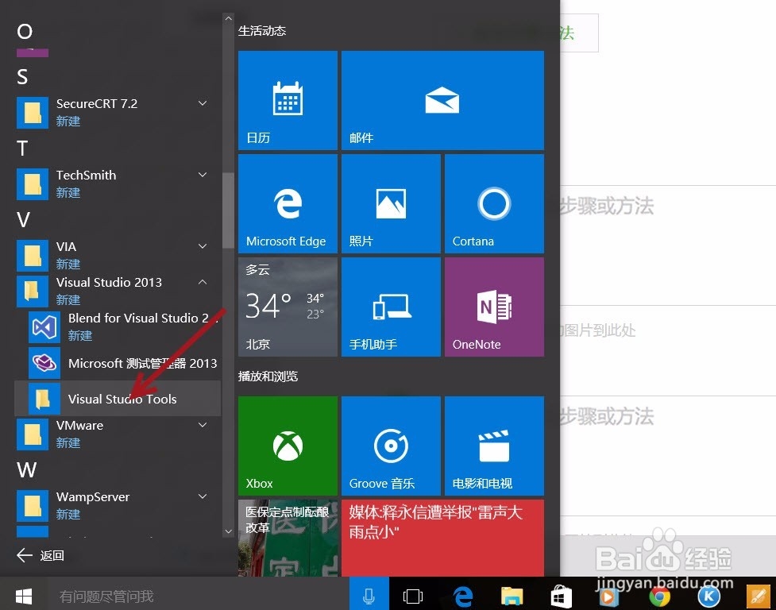The width and height of the screenshot is (776, 610).
Task: Open File Explorer from the taskbar
Action: click(512, 596)
